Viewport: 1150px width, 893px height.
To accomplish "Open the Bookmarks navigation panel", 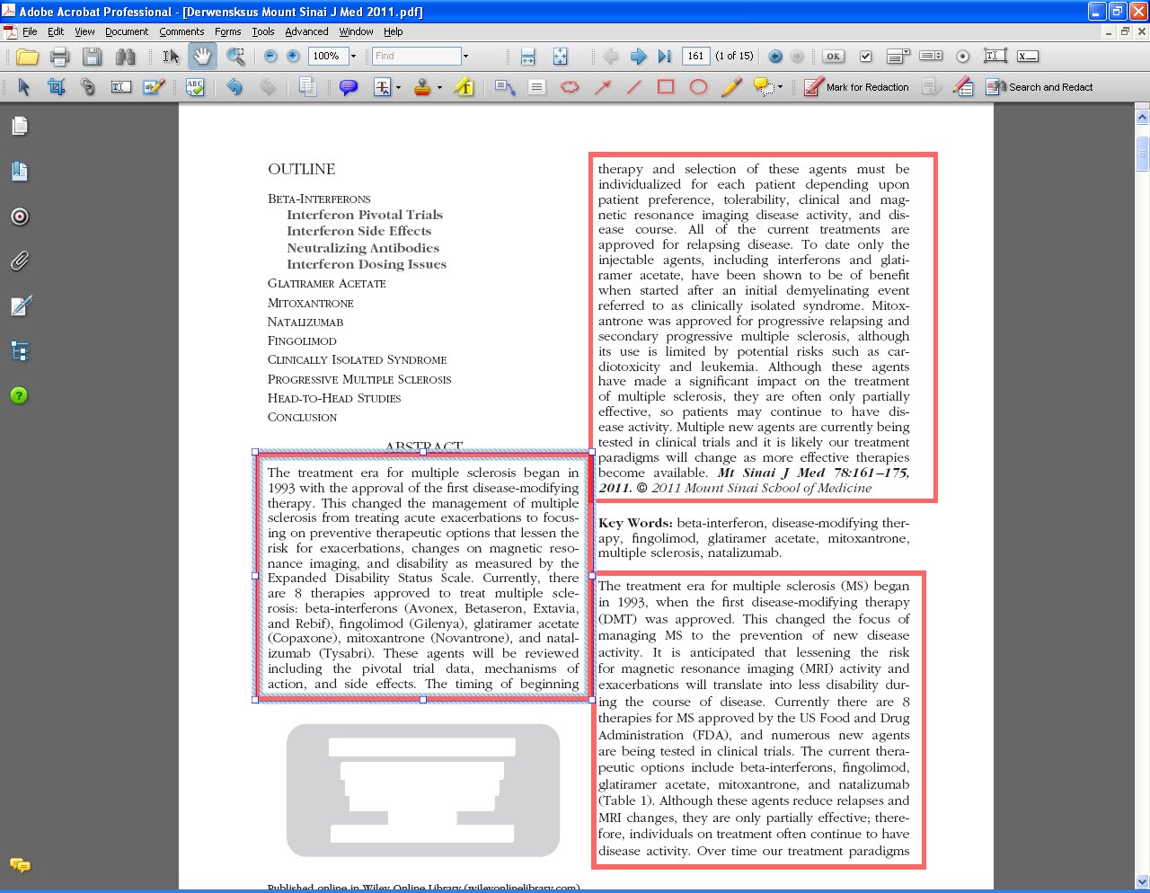I will click(20, 171).
